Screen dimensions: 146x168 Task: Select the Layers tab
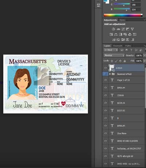107,46
